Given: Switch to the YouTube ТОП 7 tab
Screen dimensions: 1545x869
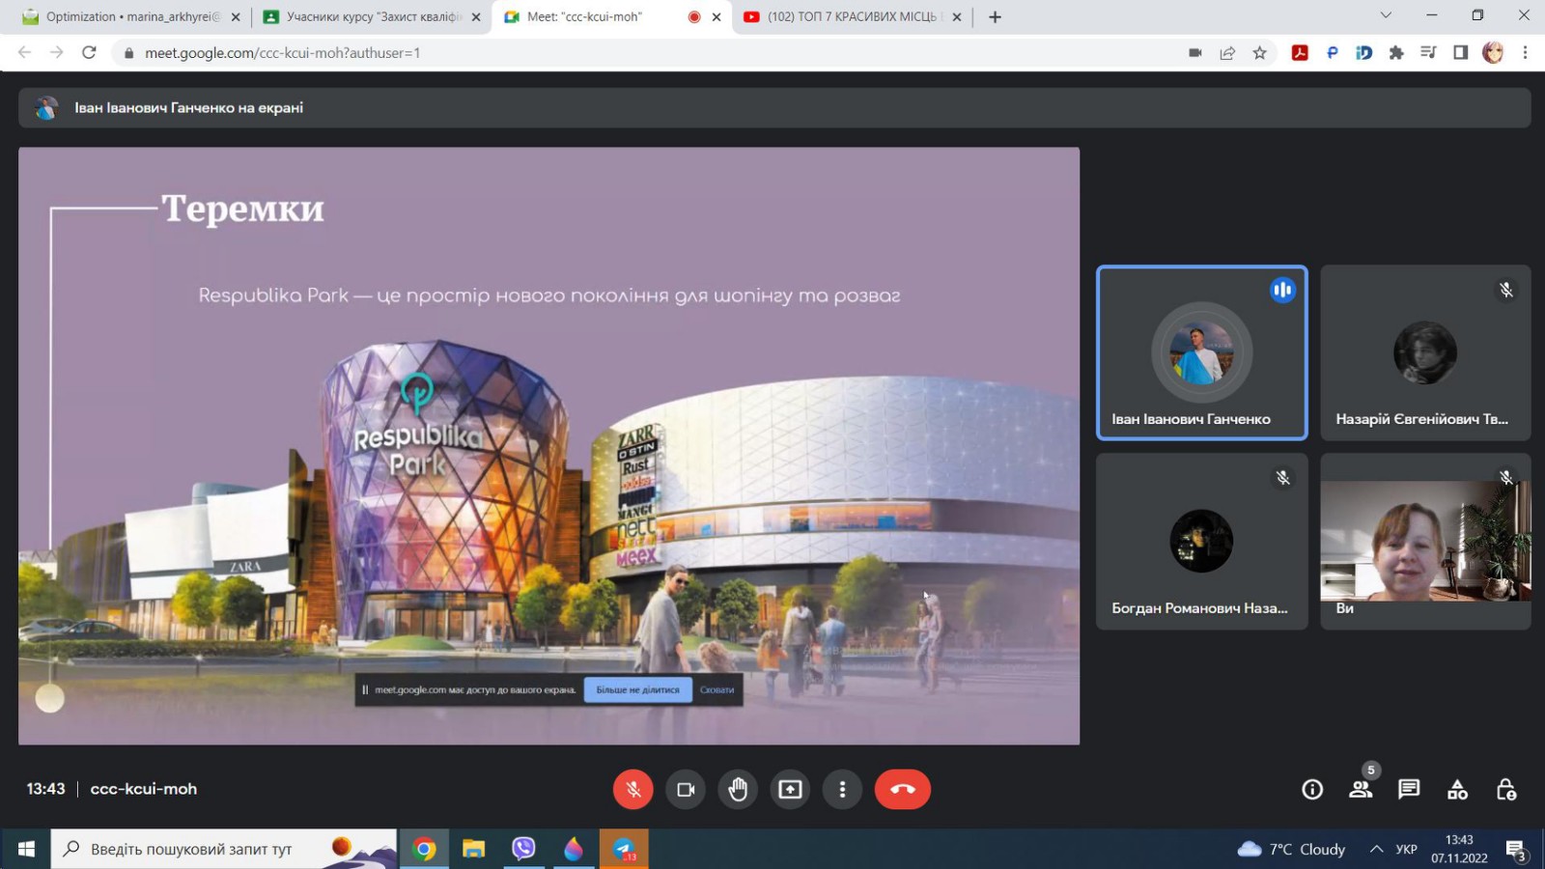Looking at the screenshot, I should [851, 16].
